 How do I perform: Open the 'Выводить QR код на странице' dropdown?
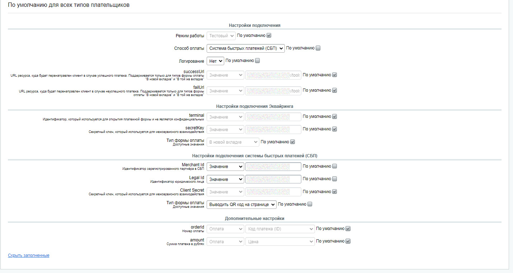pos(241,205)
